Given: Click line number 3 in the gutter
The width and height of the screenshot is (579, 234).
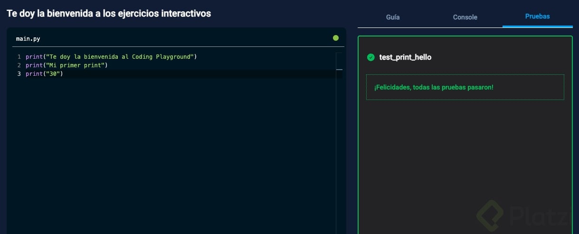Looking at the screenshot, I should 19,74.
